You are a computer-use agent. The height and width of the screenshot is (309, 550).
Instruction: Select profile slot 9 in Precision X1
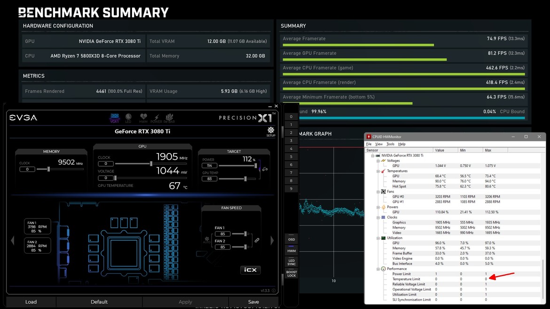(291, 189)
